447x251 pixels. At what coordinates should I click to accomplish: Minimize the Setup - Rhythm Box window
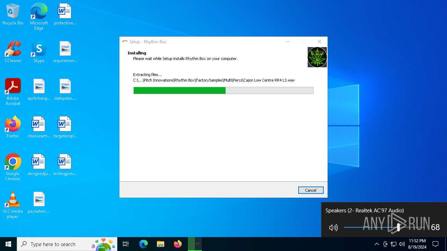click(288, 41)
